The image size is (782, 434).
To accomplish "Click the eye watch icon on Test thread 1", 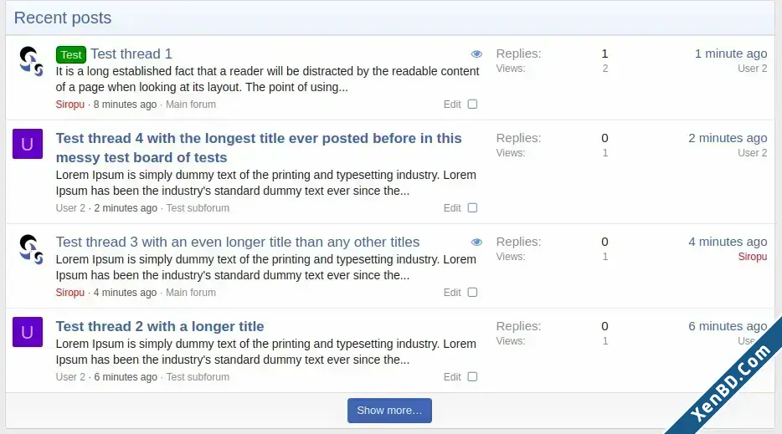I will pos(476,54).
